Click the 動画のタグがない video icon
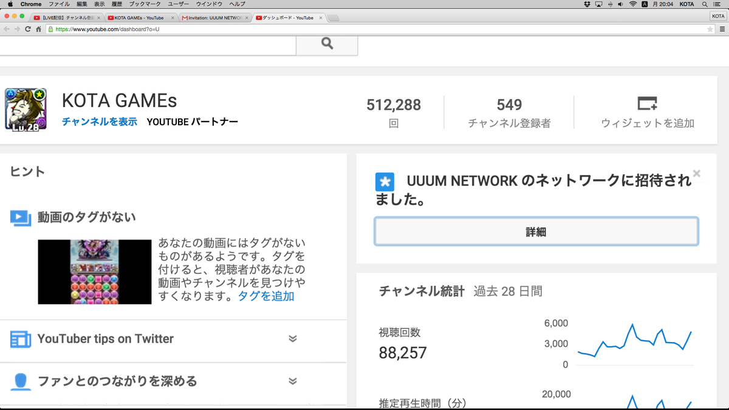The width and height of the screenshot is (729, 410). click(21, 217)
